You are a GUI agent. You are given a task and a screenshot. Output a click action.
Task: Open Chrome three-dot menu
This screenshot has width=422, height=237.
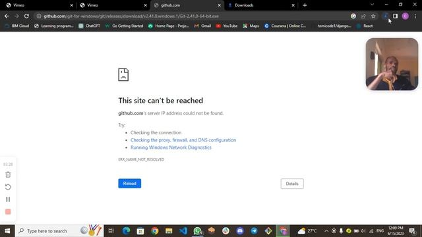[x=415, y=16]
